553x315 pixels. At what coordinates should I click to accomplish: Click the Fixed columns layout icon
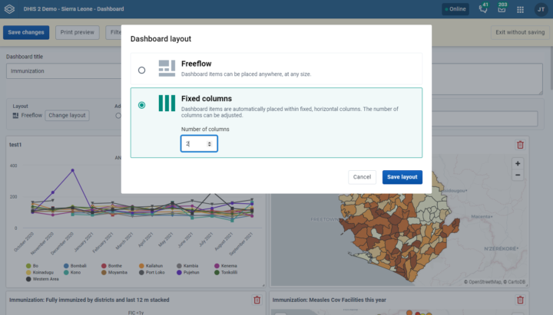pyautogui.click(x=167, y=103)
